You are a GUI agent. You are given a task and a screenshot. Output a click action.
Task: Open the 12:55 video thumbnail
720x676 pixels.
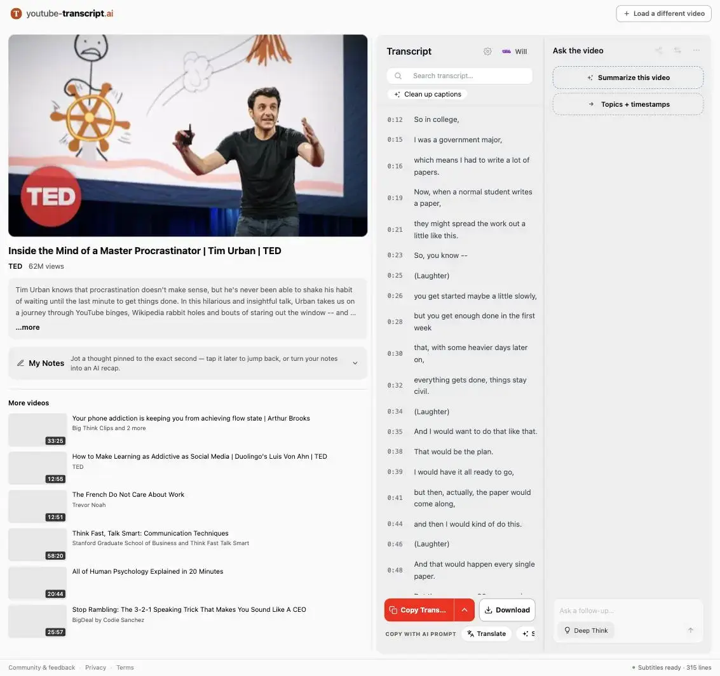pyautogui.click(x=37, y=468)
